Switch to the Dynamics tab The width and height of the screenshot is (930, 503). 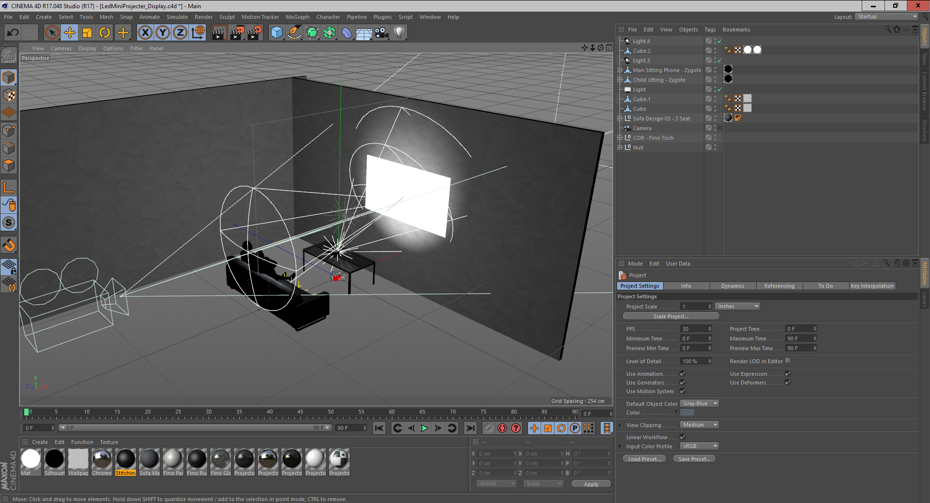pyautogui.click(x=732, y=286)
